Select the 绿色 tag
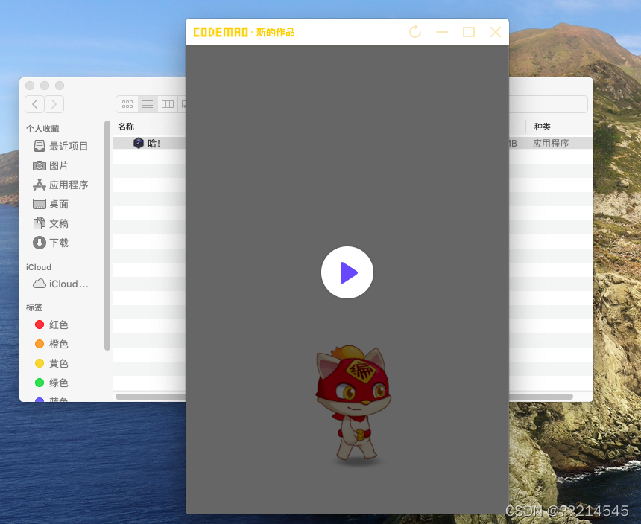The image size is (641, 524). [51, 383]
